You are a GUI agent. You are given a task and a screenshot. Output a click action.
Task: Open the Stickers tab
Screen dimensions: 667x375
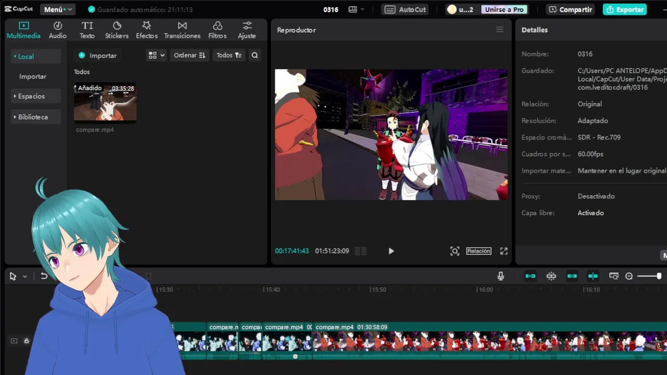117,30
